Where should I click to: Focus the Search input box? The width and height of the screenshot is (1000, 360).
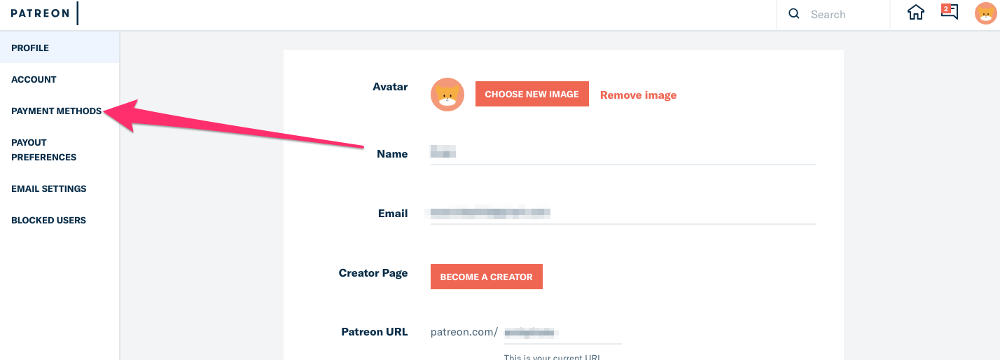844,14
